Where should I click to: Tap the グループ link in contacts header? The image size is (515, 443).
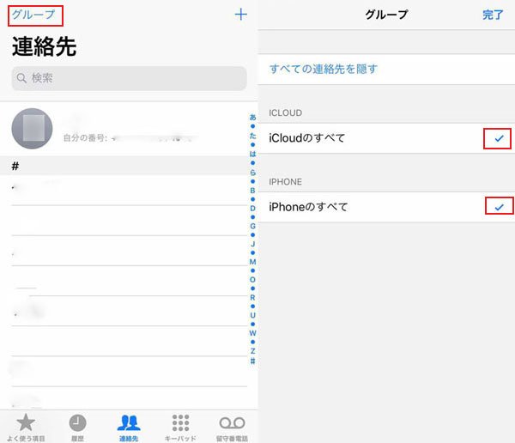(33, 15)
